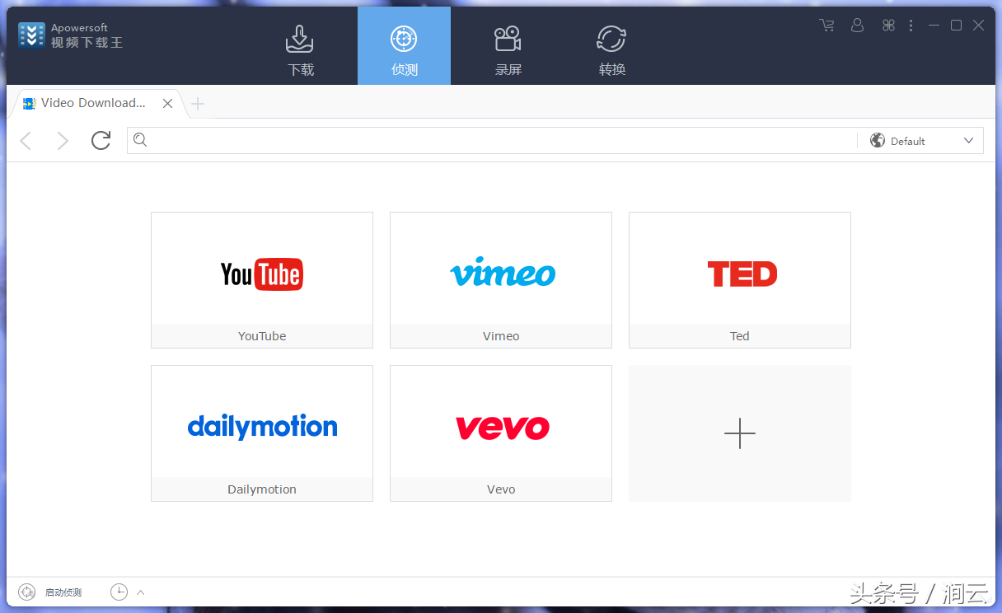1002x613 pixels.
Task: Open the 转换 (Convert) tab
Action: (x=611, y=46)
